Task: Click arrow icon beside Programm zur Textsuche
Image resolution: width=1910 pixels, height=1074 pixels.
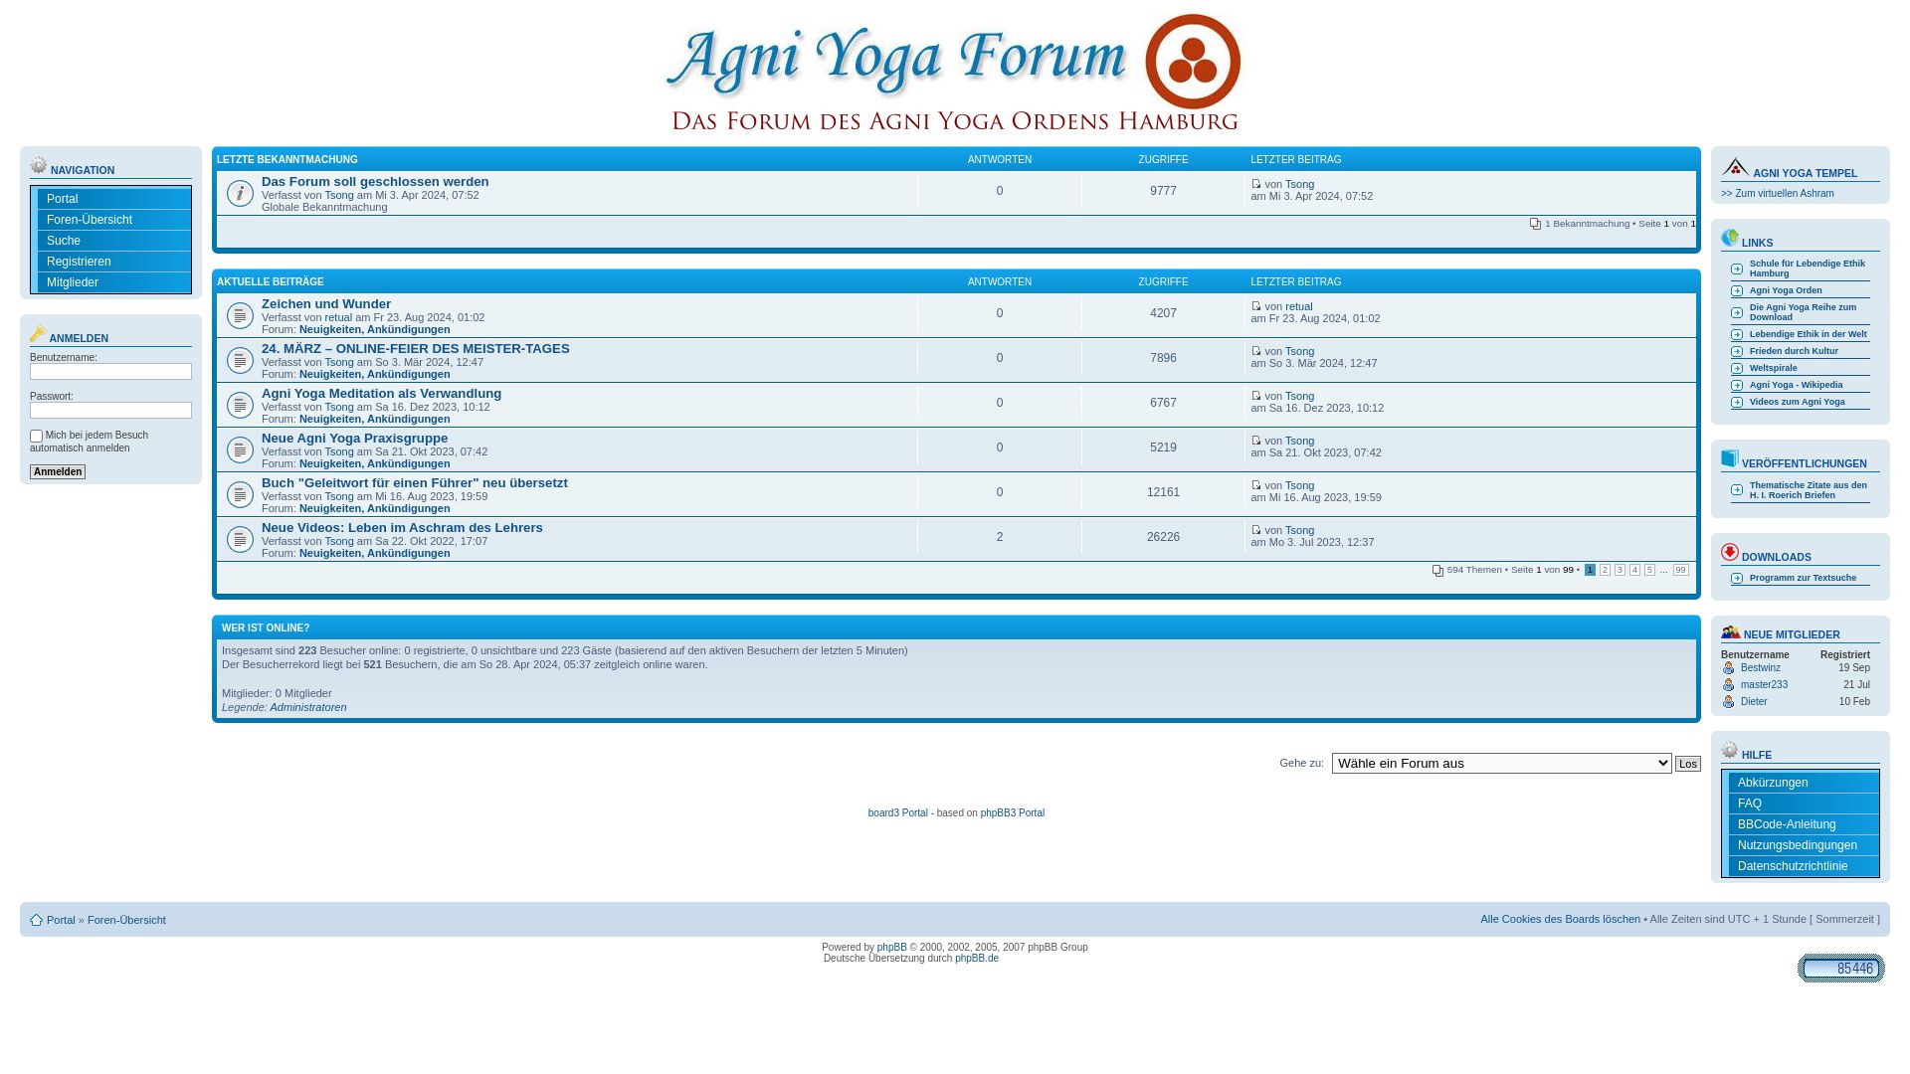Action: (1737, 578)
